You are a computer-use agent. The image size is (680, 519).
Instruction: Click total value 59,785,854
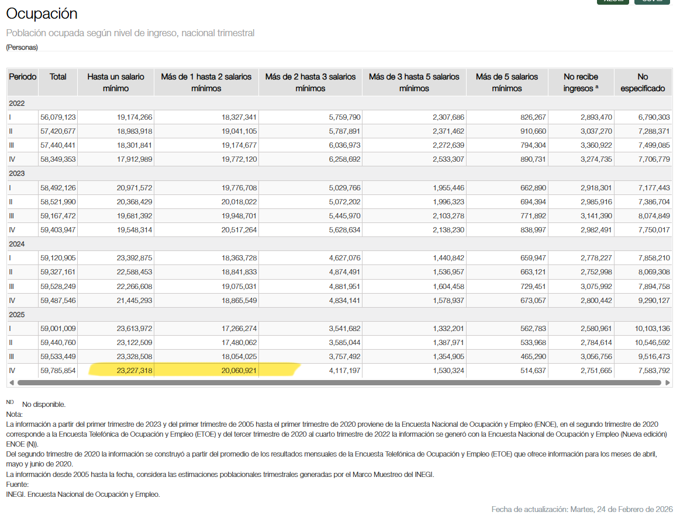(x=58, y=370)
